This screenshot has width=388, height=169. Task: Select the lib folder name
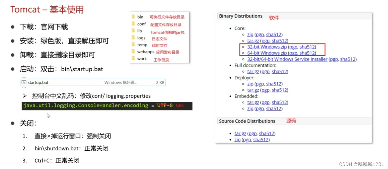(139, 31)
